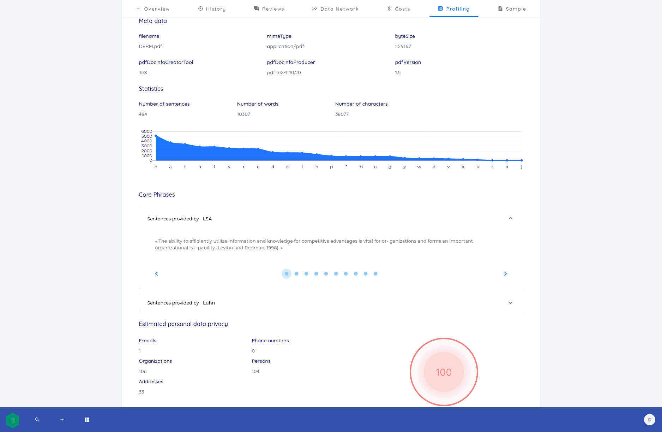Click the green hexagon home logo

[x=12, y=420]
